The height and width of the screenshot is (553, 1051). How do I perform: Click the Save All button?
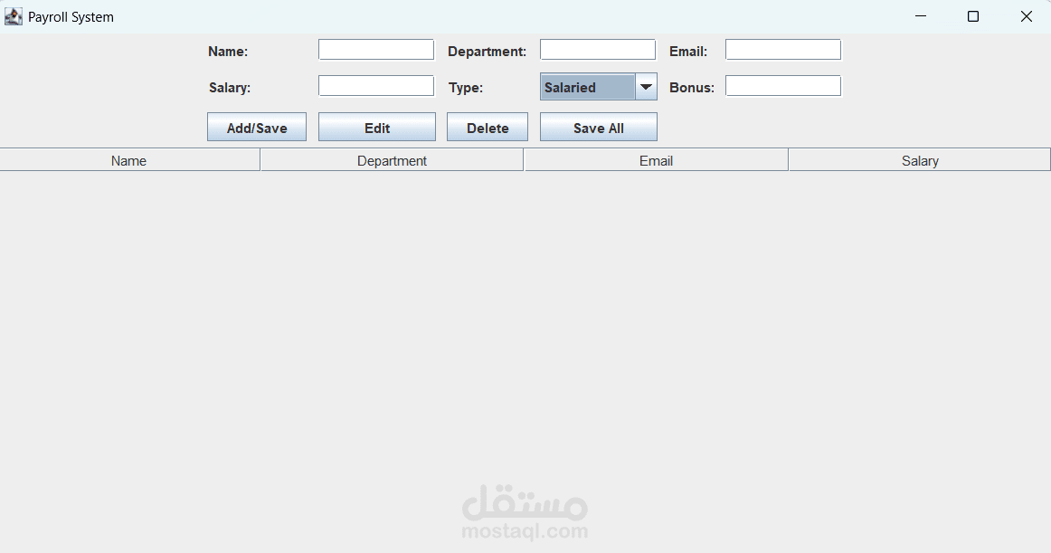click(x=599, y=127)
